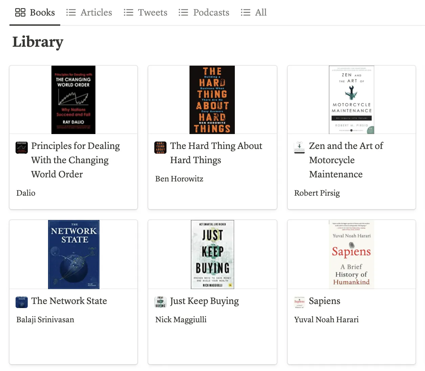Click the small Just Keep Buying page icon
425x371 pixels.
[x=160, y=302]
